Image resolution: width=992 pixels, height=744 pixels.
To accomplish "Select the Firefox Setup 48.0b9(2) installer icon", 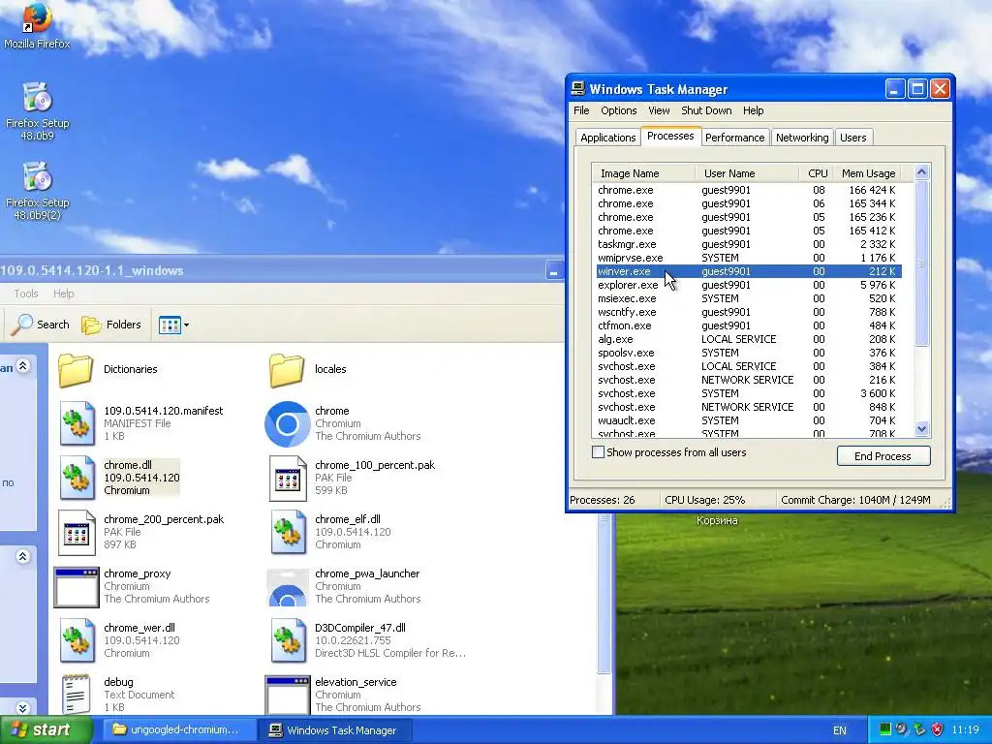I will pos(38,177).
